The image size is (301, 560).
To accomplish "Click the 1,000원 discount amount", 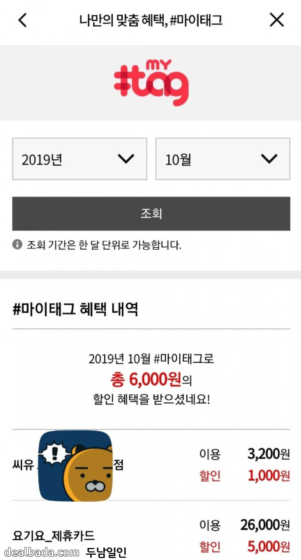I will tap(269, 476).
